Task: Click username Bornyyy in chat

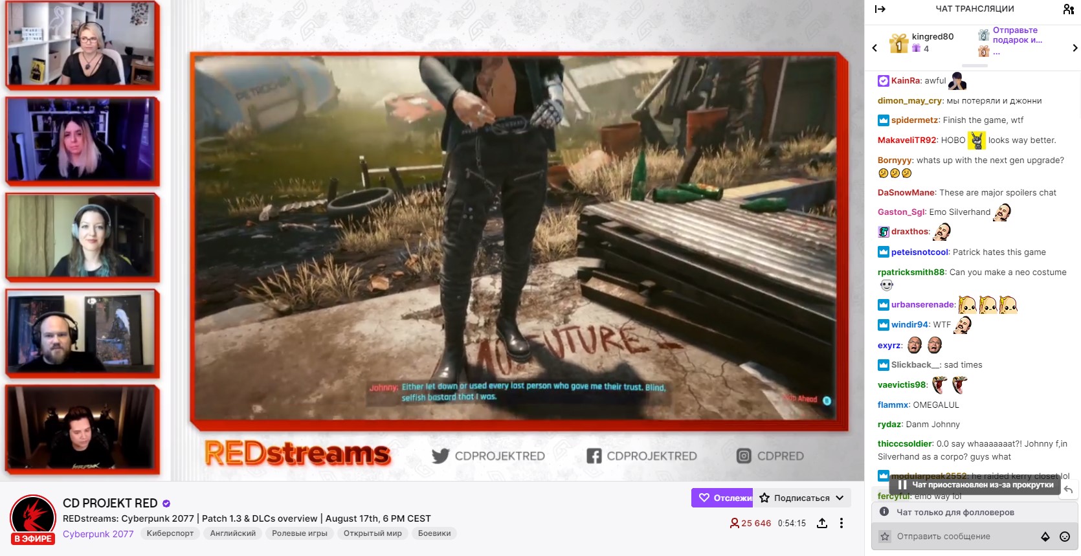Action: (x=895, y=161)
